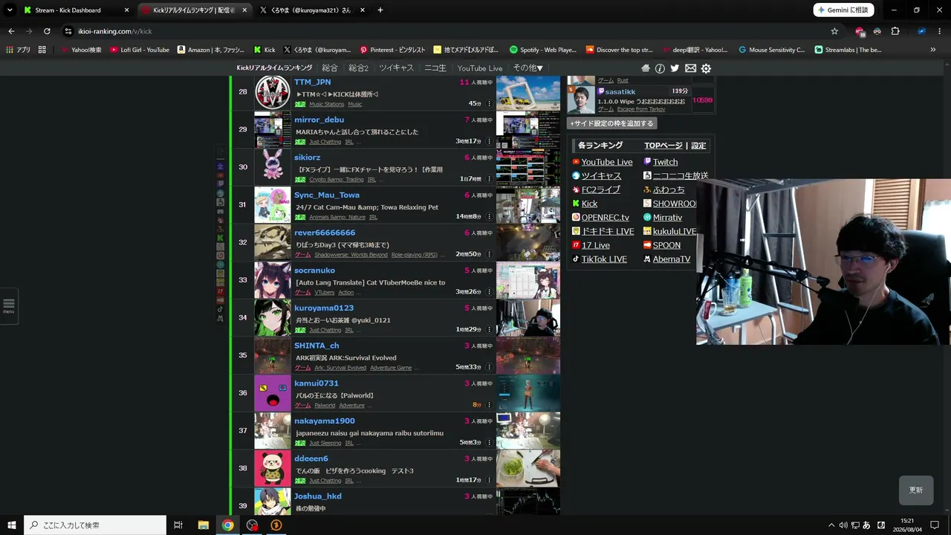Open kamui0731 stream preview thumbnail

[528, 393]
